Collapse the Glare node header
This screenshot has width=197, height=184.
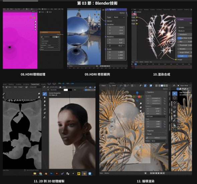tap(178, 19)
